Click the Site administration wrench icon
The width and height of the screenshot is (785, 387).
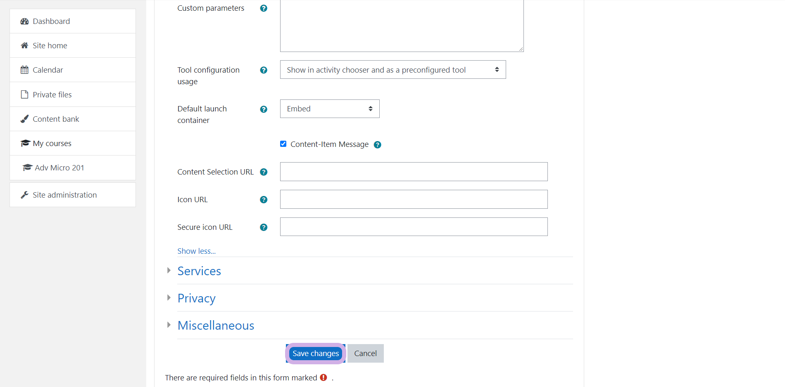pos(25,195)
